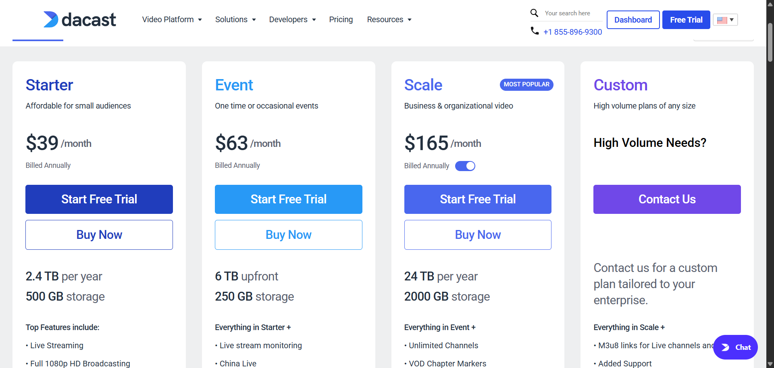The height and width of the screenshot is (368, 774).
Task: Click Contact Us for Custom plan
Action: tap(667, 199)
